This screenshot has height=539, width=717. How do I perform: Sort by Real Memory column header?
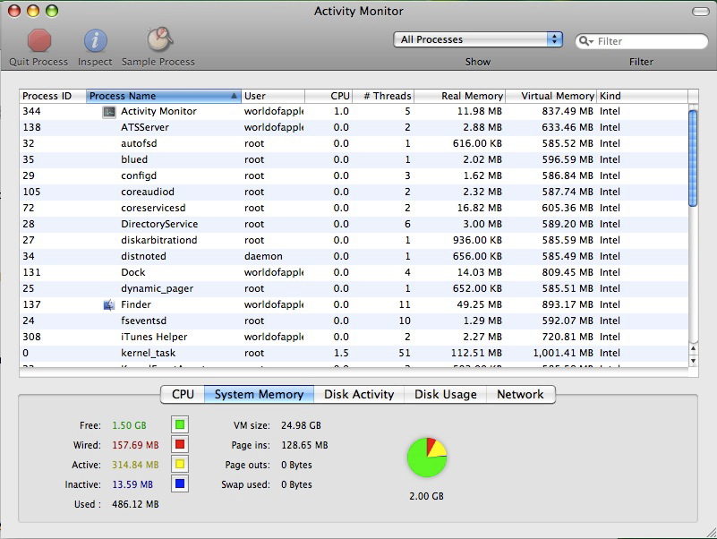(459, 96)
